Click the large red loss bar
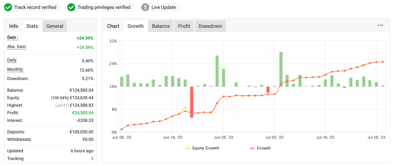The image size is (393, 166). coord(192,102)
